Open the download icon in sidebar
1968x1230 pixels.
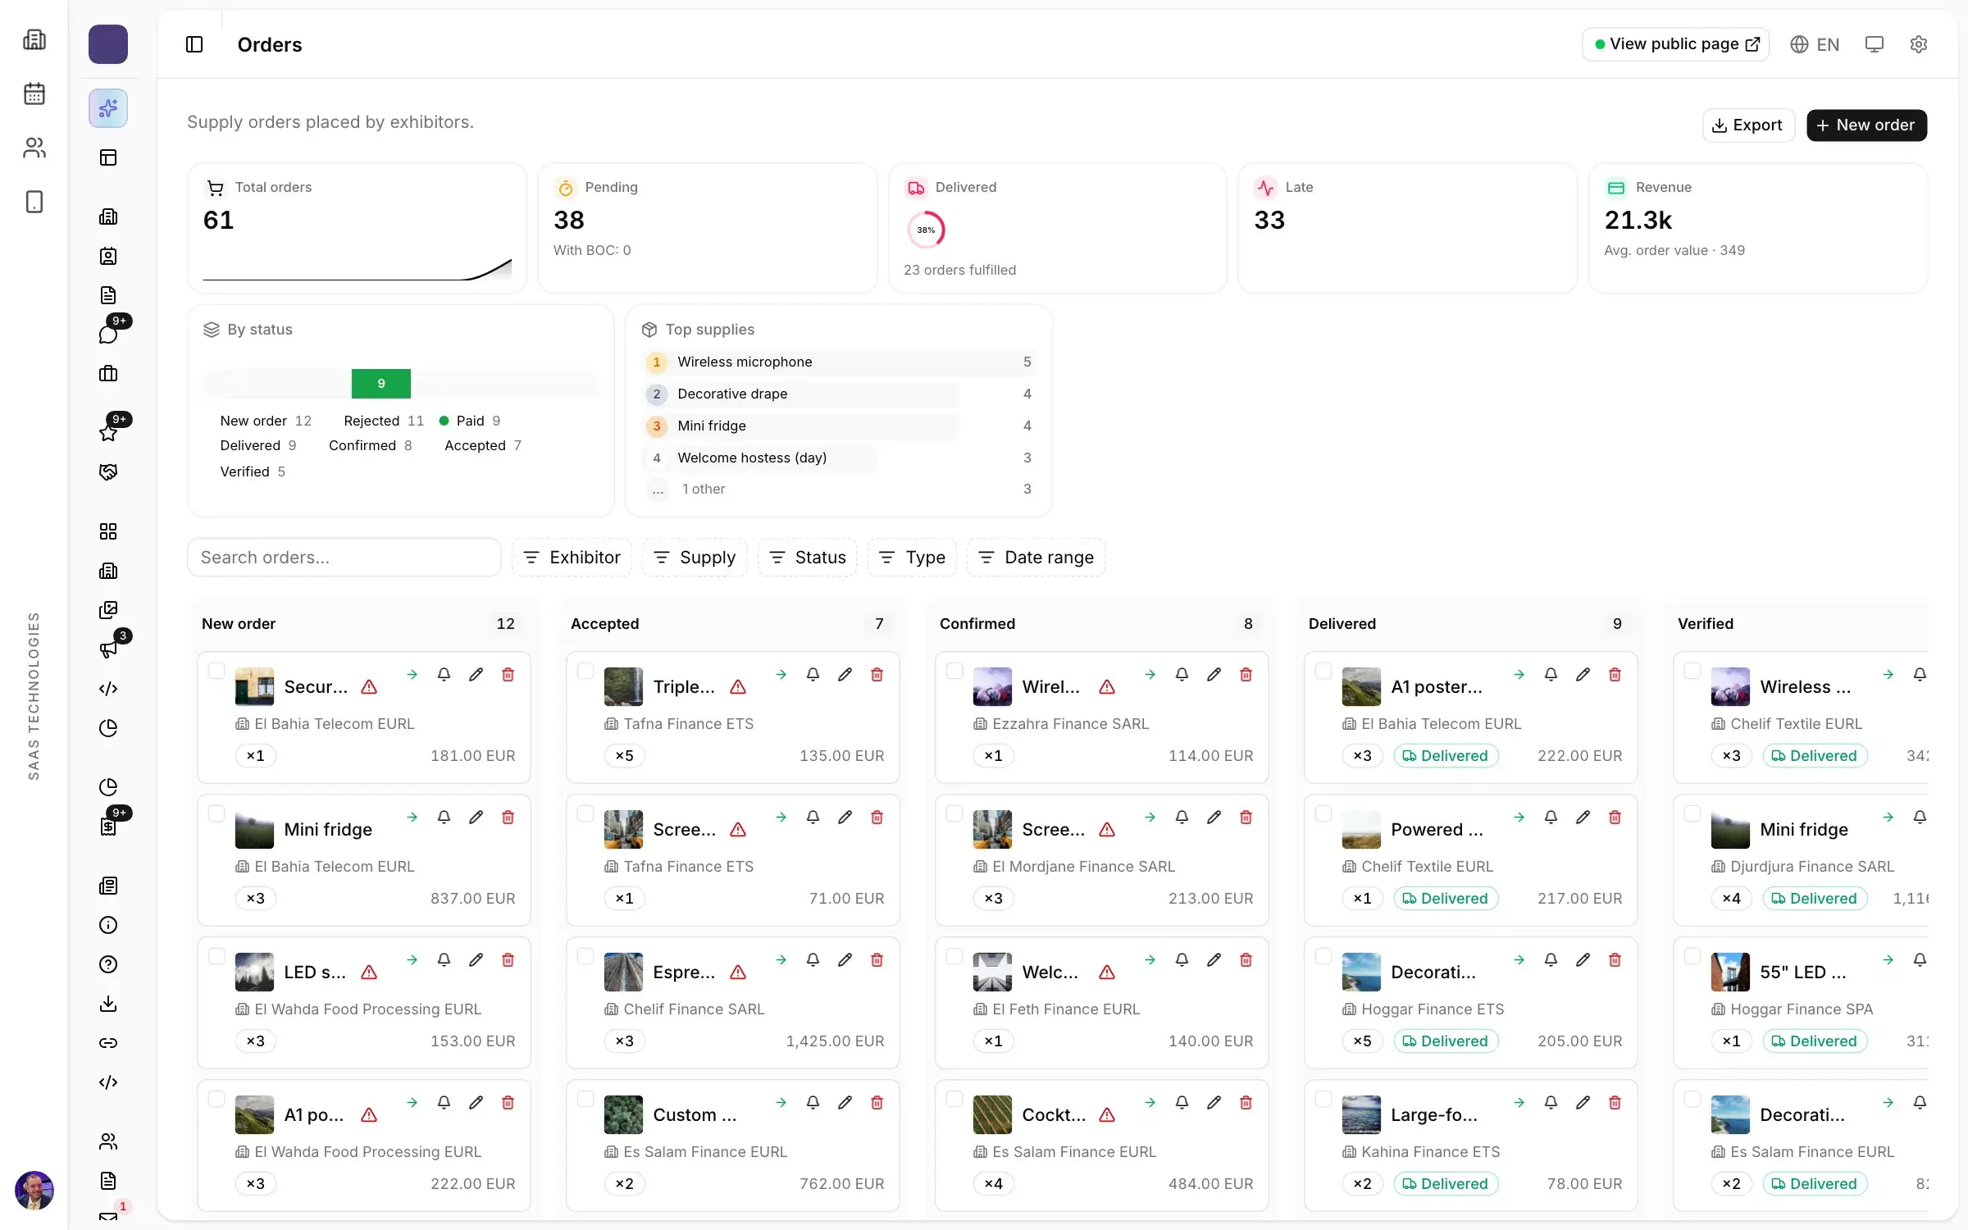click(x=108, y=1004)
